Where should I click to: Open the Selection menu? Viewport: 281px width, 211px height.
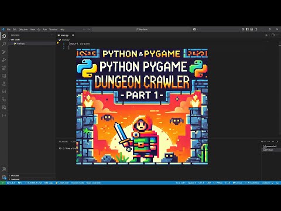pos(23,29)
